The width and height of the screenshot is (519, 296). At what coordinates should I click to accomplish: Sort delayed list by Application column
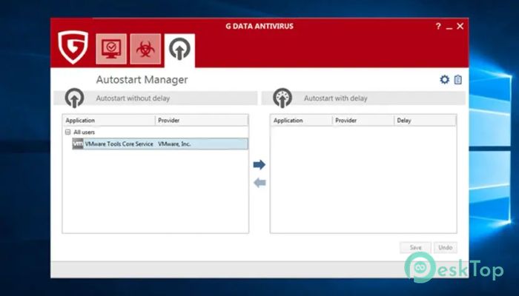[x=302, y=120]
